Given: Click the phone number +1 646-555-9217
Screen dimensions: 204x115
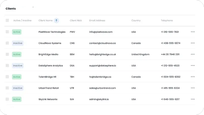Looking at the screenshot, I should pyautogui.click(x=170, y=99).
